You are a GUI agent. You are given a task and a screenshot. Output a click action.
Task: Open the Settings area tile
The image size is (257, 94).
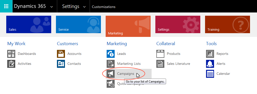coord(178,24)
